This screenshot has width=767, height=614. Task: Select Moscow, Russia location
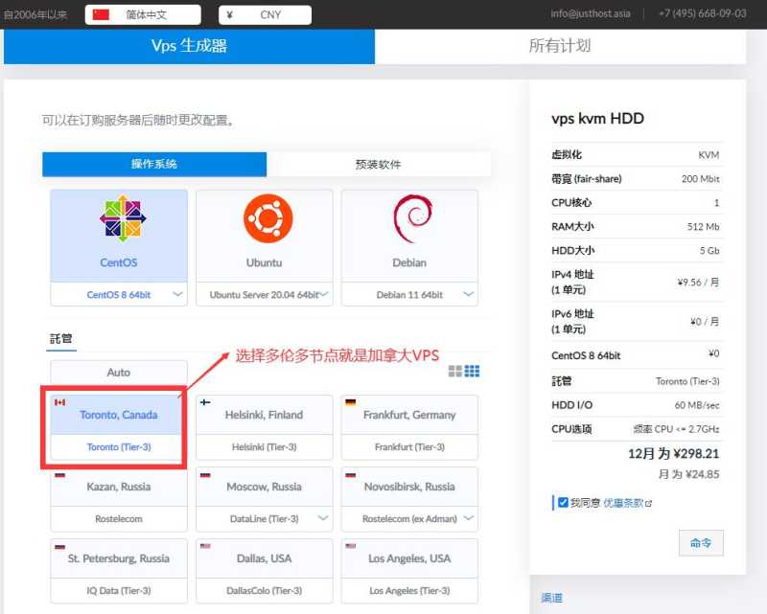265,487
